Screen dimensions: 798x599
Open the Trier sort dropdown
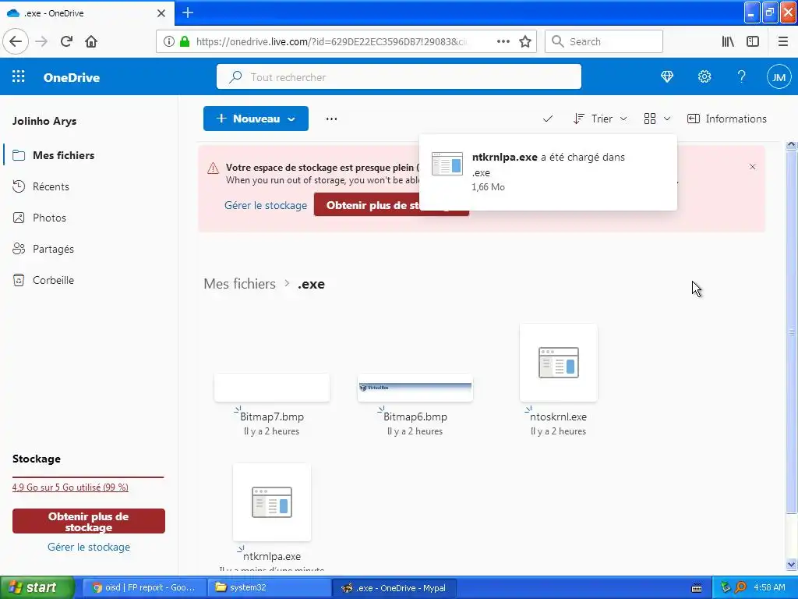click(x=600, y=119)
